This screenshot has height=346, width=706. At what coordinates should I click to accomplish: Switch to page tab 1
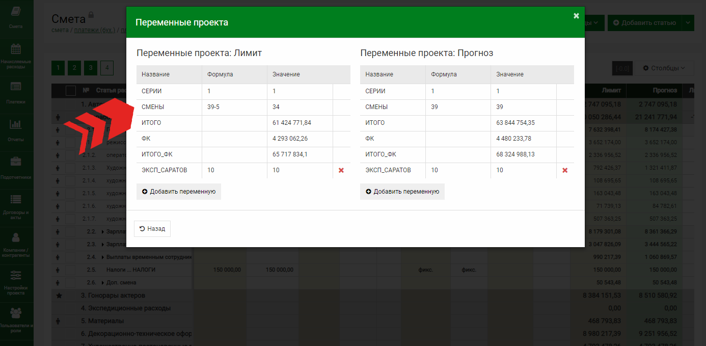click(x=58, y=68)
